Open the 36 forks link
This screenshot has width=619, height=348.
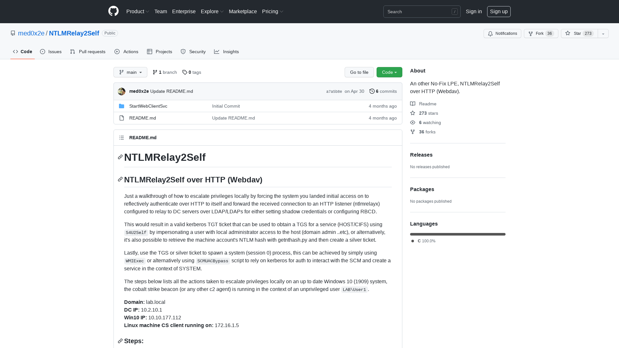pos(423,132)
